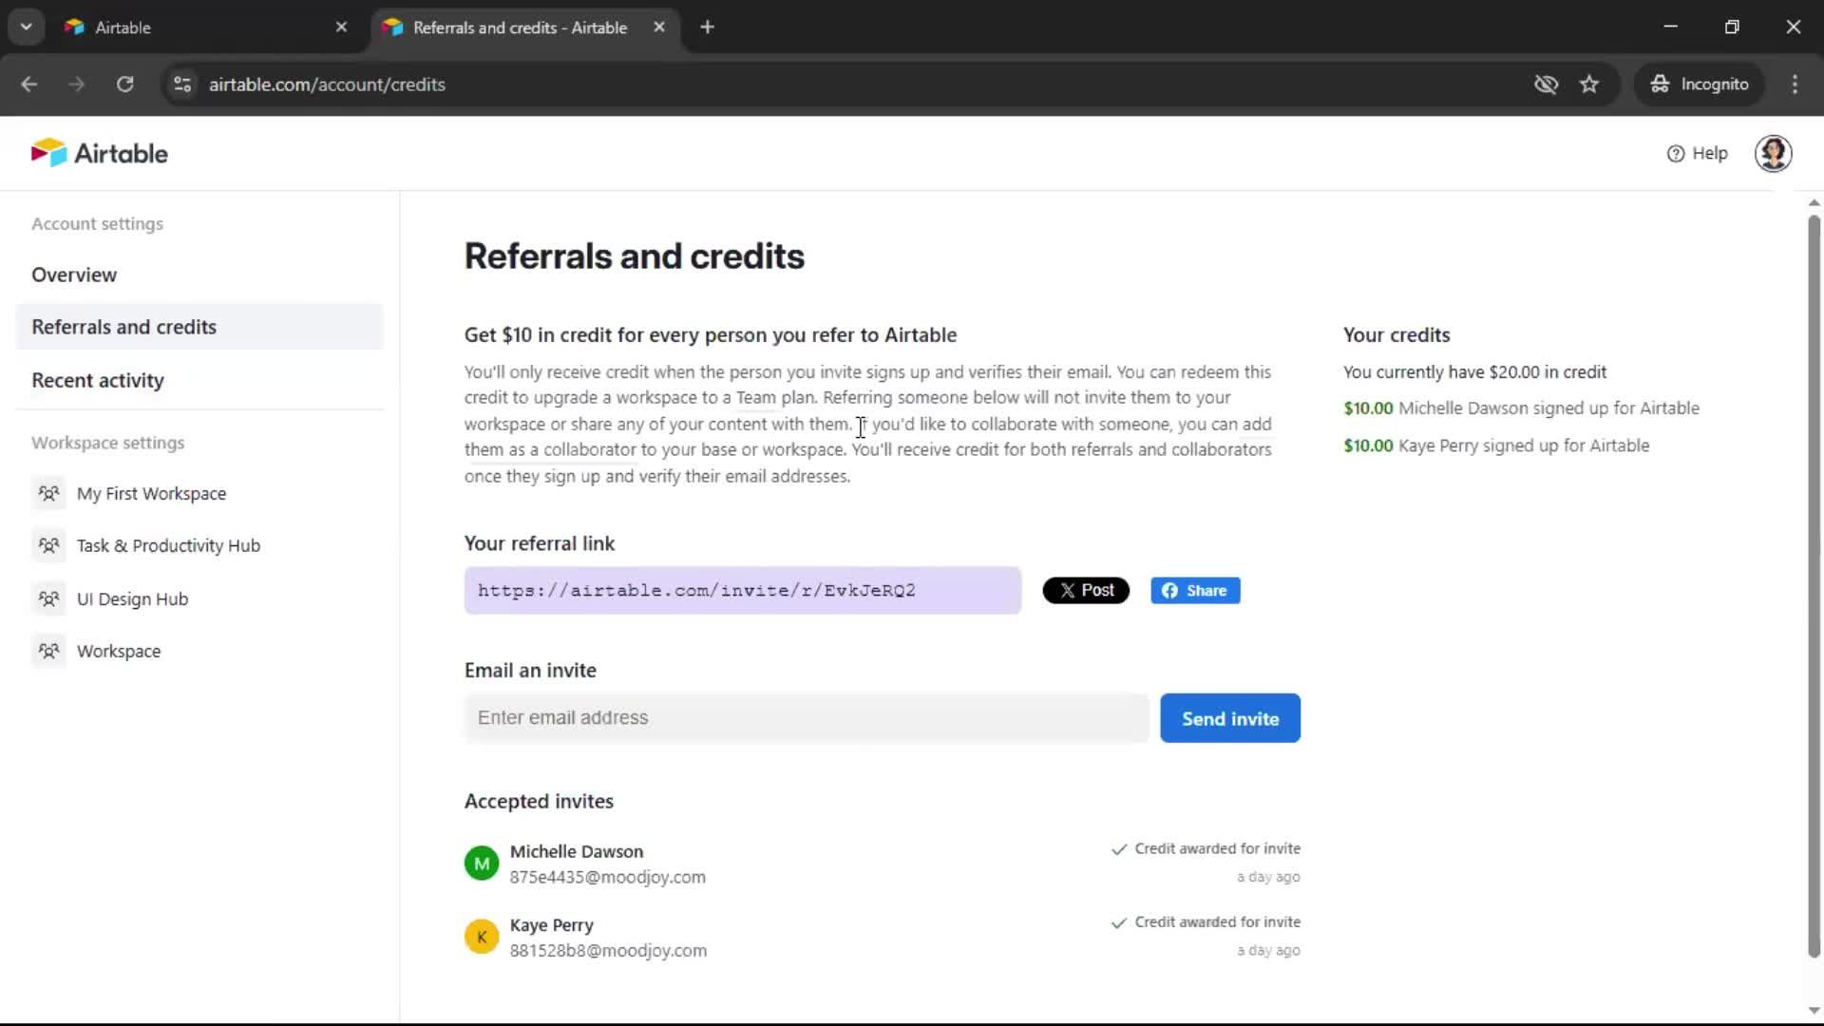Reload the current page

124,85
